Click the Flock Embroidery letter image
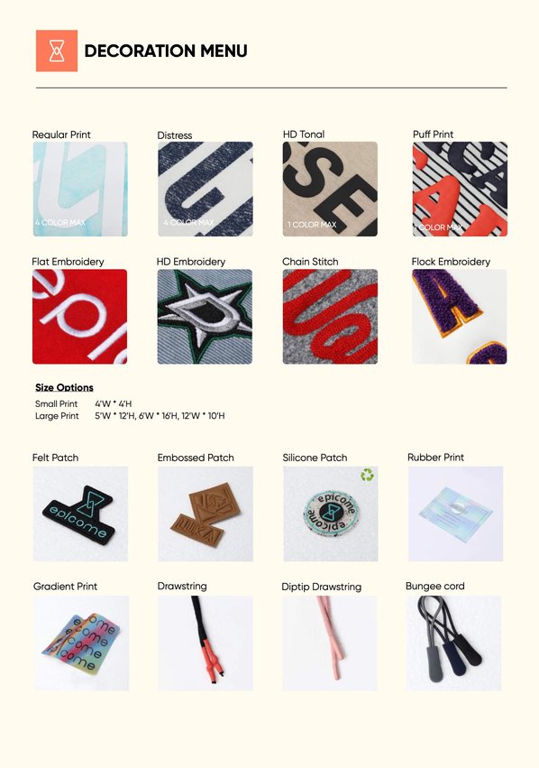 pyautogui.click(x=460, y=317)
